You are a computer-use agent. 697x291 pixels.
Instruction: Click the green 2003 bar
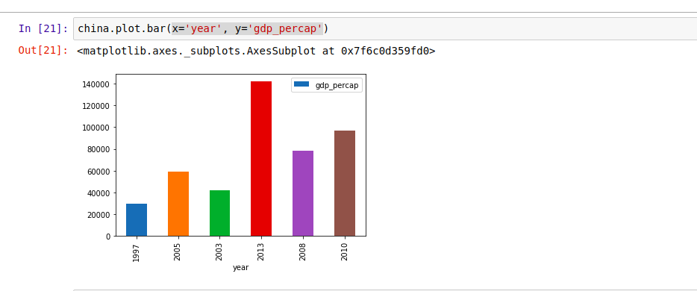coord(219,213)
